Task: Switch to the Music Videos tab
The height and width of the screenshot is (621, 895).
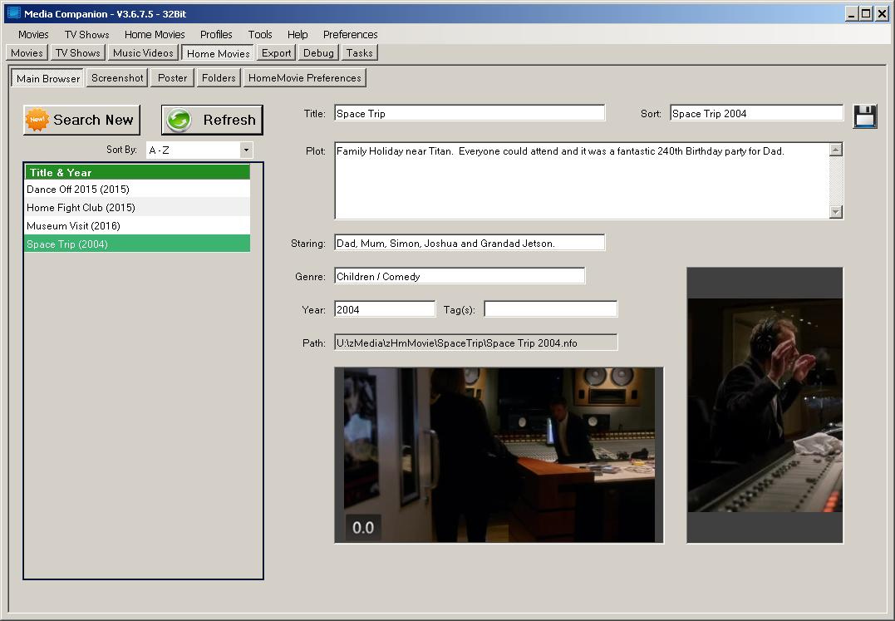Action: click(143, 52)
